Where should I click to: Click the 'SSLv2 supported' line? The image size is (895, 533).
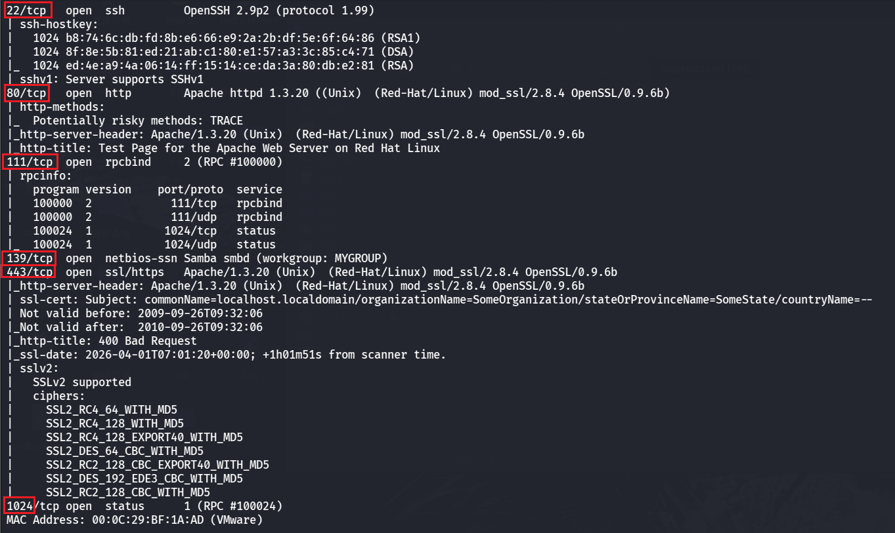point(82,382)
